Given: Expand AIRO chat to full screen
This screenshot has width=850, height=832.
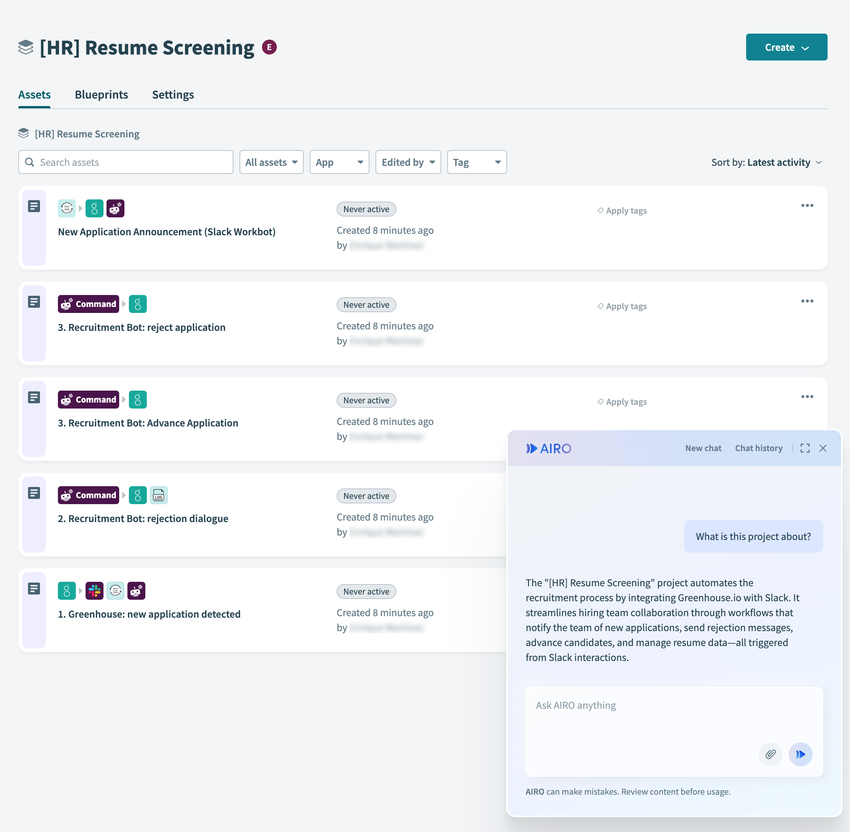Looking at the screenshot, I should (805, 448).
